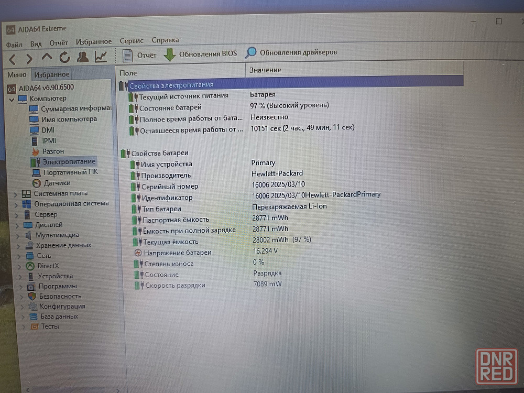
Task: Expand the DirectX node
Action: coord(20,267)
